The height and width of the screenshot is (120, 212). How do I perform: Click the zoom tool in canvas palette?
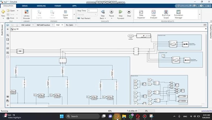click(x=8, y=35)
